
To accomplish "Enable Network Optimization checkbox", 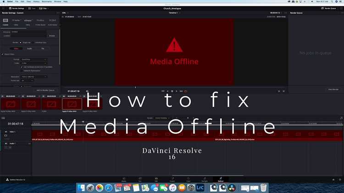I will click(22, 71).
